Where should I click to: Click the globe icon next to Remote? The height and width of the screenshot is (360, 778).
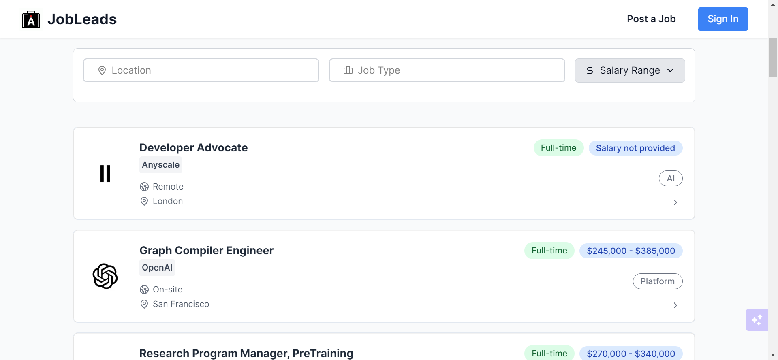(x=144, y=187)
